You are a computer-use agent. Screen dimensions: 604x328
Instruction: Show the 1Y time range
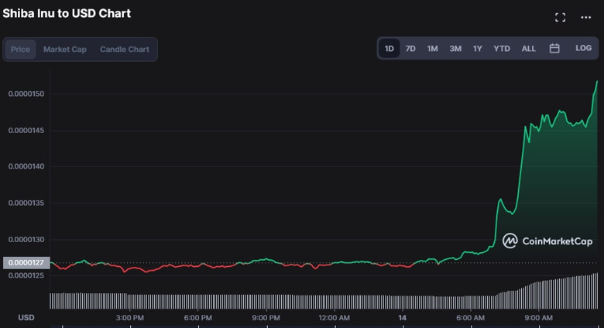[x=478, y=49]
